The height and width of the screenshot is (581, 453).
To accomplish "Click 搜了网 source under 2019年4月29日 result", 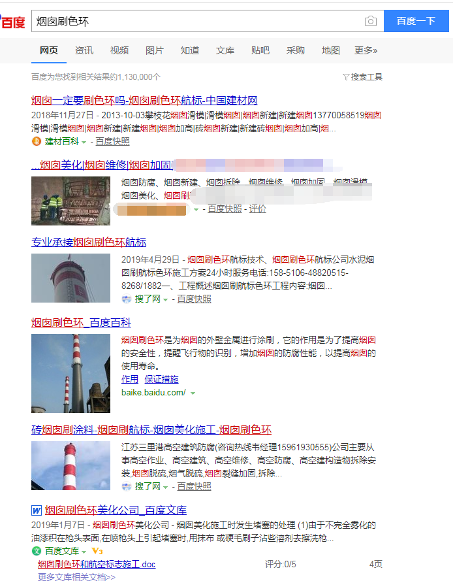I will pyautogui.click(x=148, y=299).
